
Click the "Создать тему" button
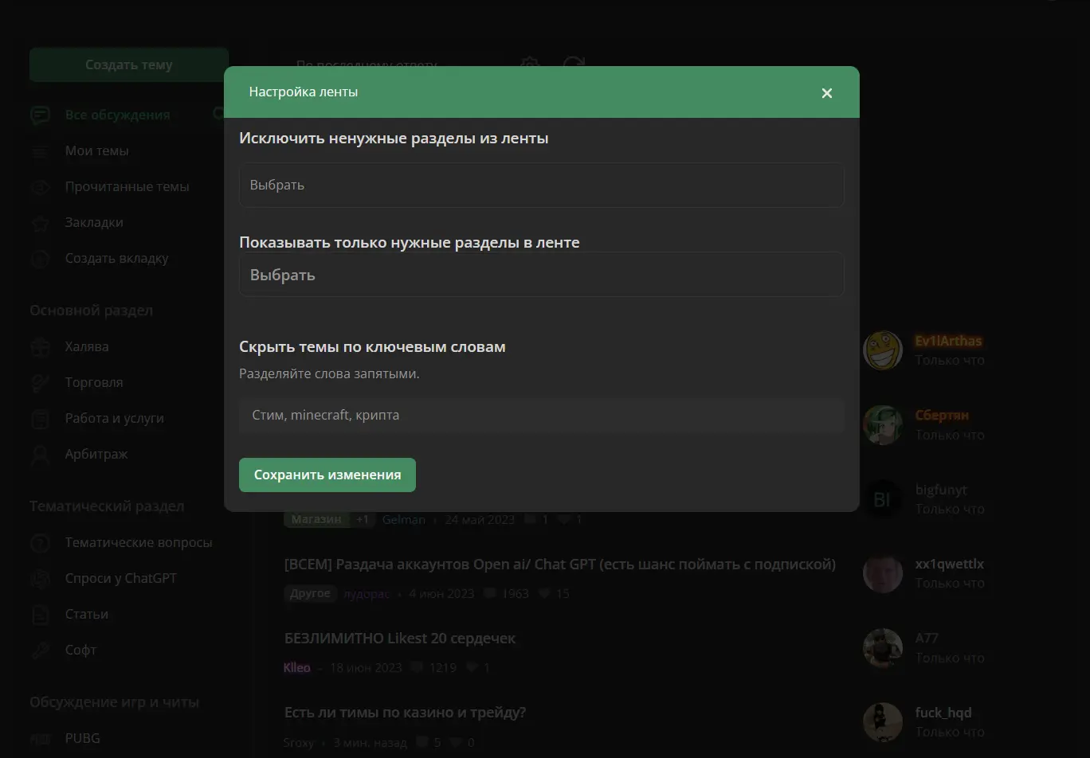click(129, 65)
